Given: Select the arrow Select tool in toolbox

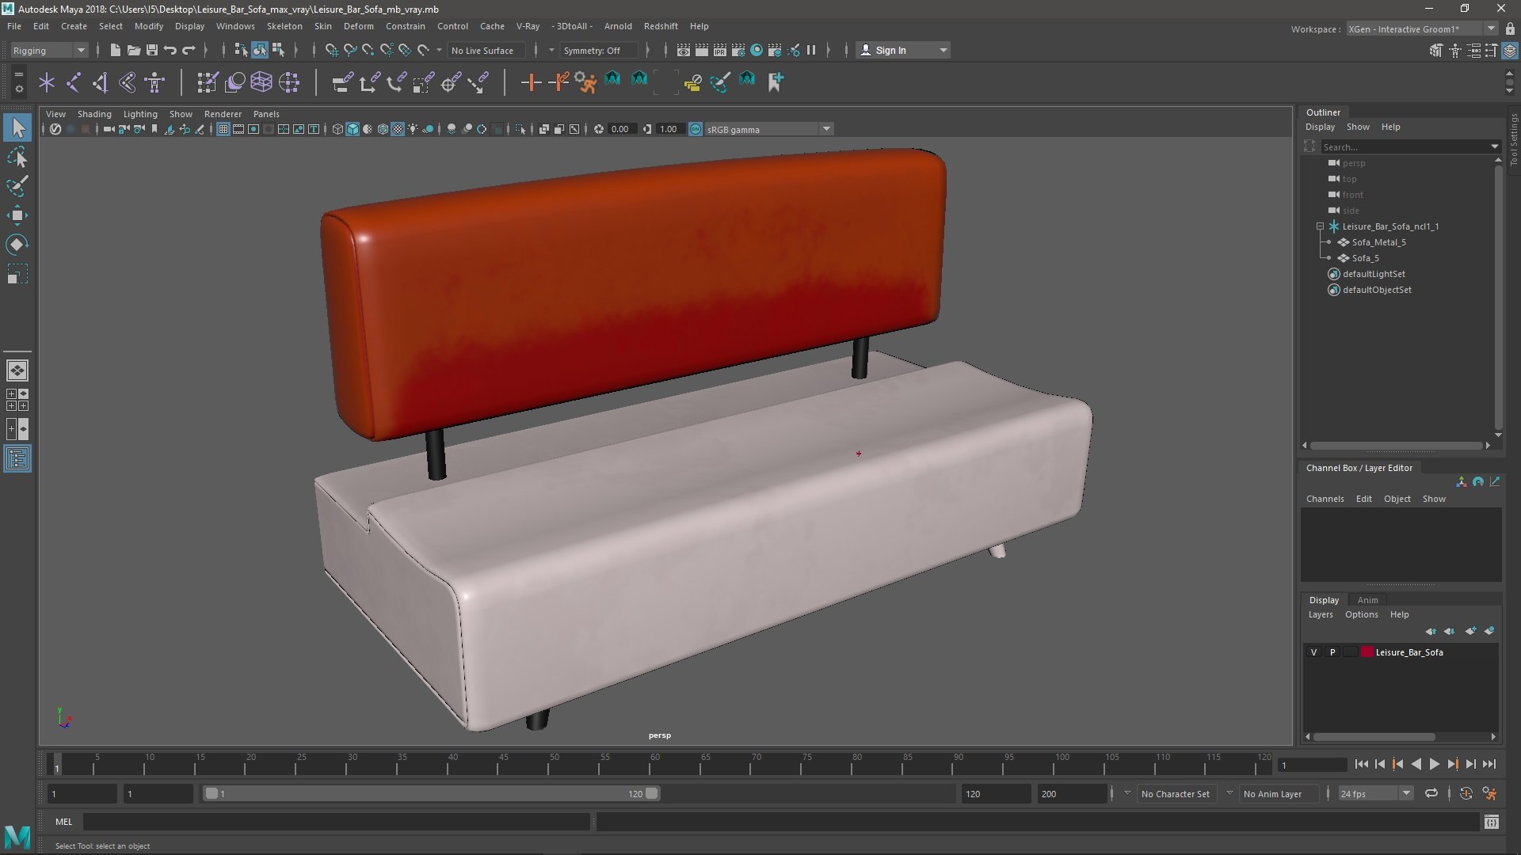Looking at the screenshot, I should point(17,127).
